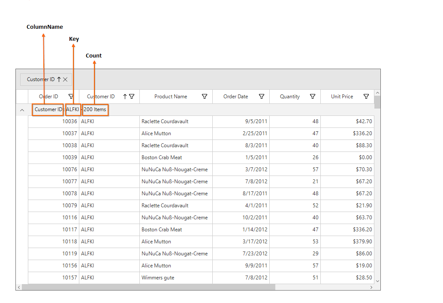Click the ascending sort arrow on Customer ID header
443x303 pixels.
pos(124,96)
